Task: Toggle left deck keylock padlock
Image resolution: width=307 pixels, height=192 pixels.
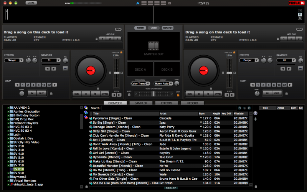Action: click(x=121, y=52)
